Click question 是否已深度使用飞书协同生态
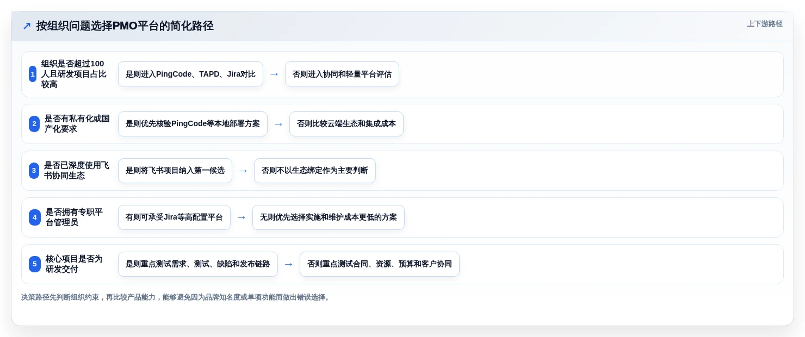The image size is (805, 337). (x=77, y=171)
